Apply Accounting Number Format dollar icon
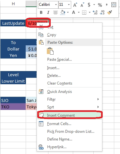 (89, 5)
